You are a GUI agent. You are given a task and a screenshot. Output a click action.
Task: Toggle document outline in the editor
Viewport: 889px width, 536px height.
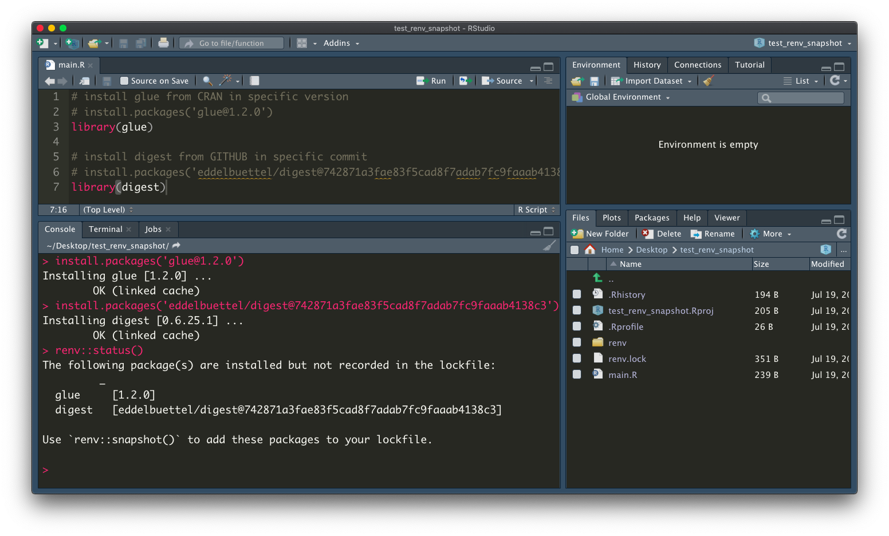point(548,81)
